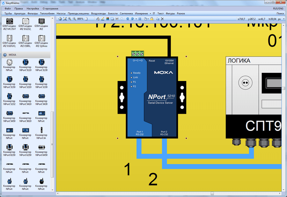287x197 pixels.
Task: Open the layer order dropdown arrow
Action: pos(148,19)
